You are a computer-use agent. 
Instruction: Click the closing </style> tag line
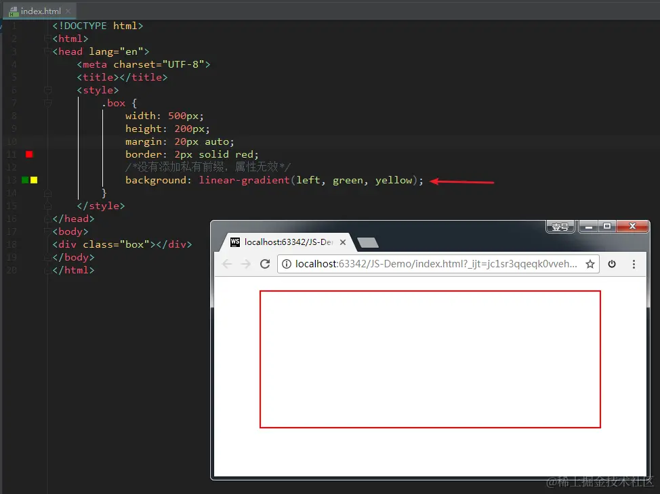tap(100, 206)
